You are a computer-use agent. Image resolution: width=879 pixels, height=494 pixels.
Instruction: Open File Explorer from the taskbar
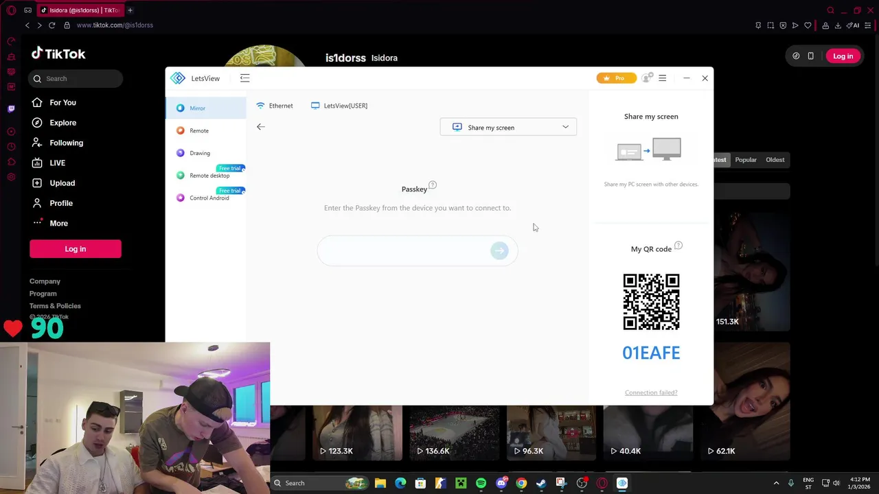[x=380, y=483]
